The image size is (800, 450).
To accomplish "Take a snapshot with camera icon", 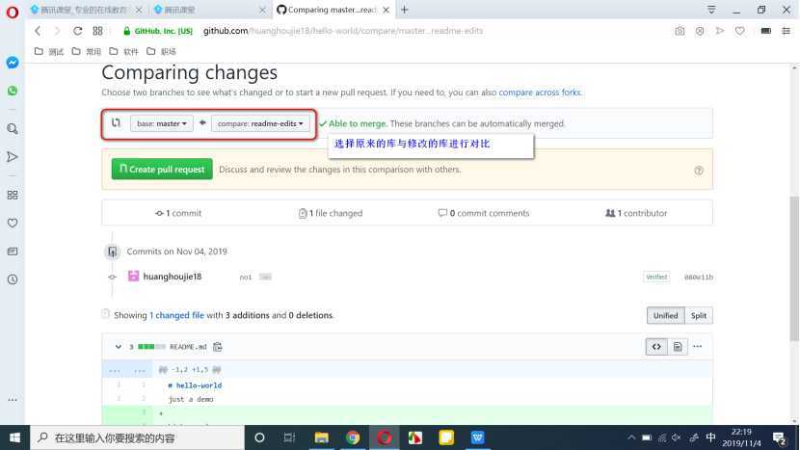I will point(680,31).
